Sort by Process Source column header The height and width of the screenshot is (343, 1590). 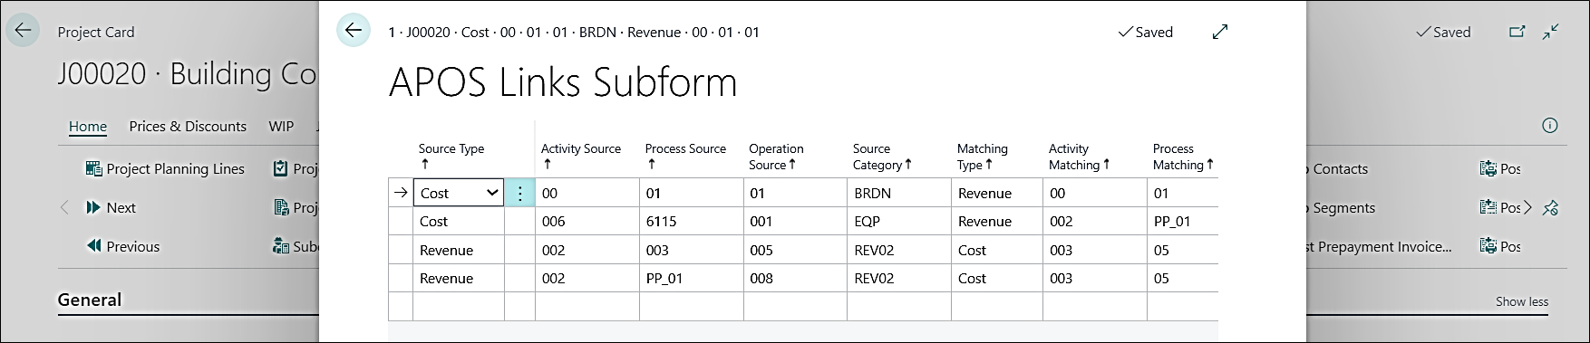coord(685,156)
